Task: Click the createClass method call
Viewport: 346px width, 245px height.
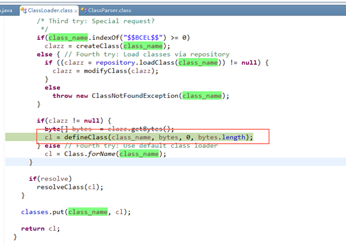Action: point(97,46)
